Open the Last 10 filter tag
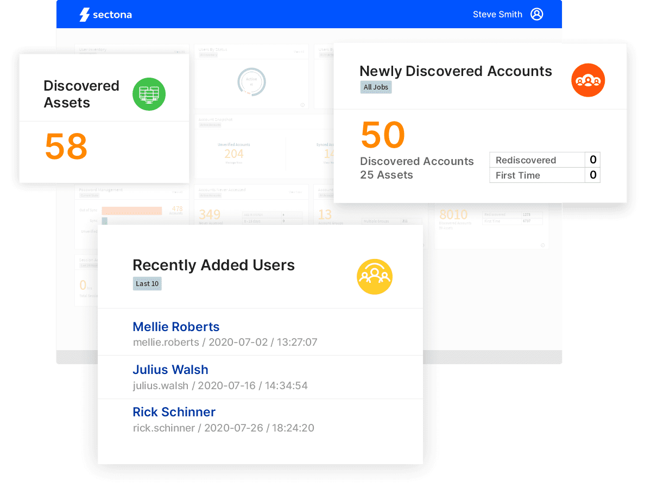Screen dimensions: 651x501 147,283
